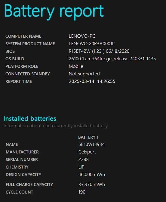The image size is (166, 202).
Task: Click the cycle count value 190
Action: tap(82, 192)
